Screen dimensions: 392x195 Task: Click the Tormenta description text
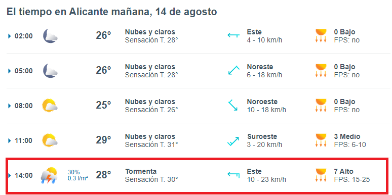click(x=141, y=172)
